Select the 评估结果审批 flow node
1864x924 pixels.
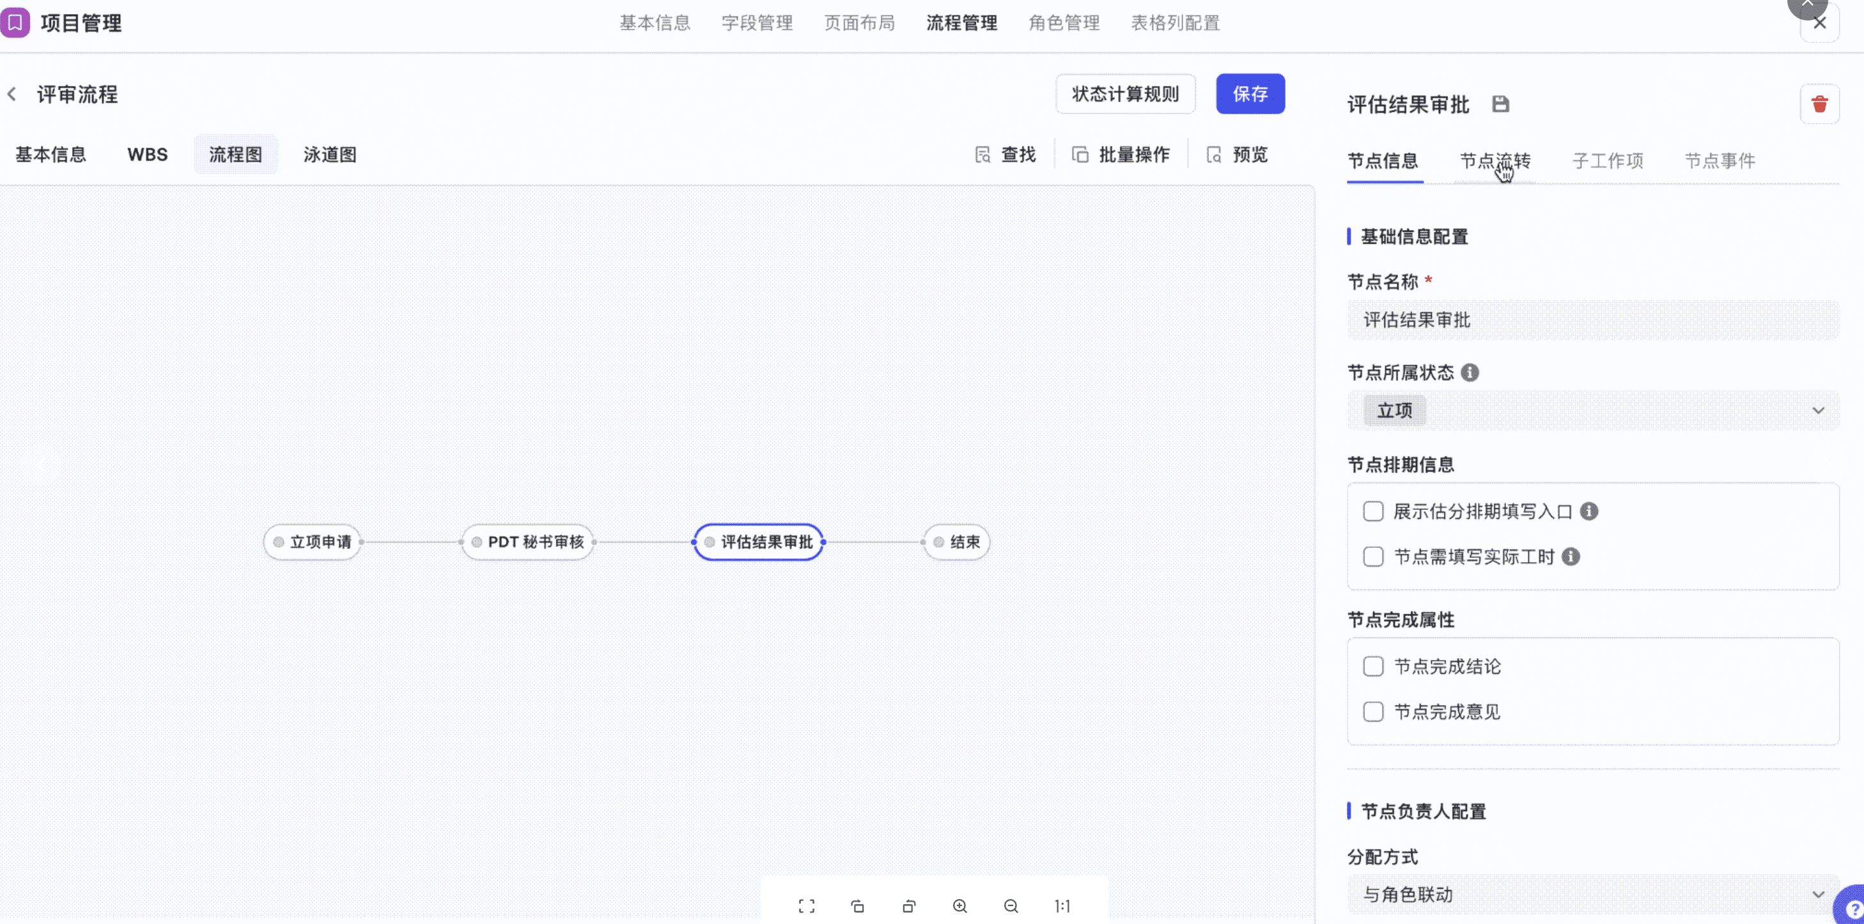(x=758, y=542)
